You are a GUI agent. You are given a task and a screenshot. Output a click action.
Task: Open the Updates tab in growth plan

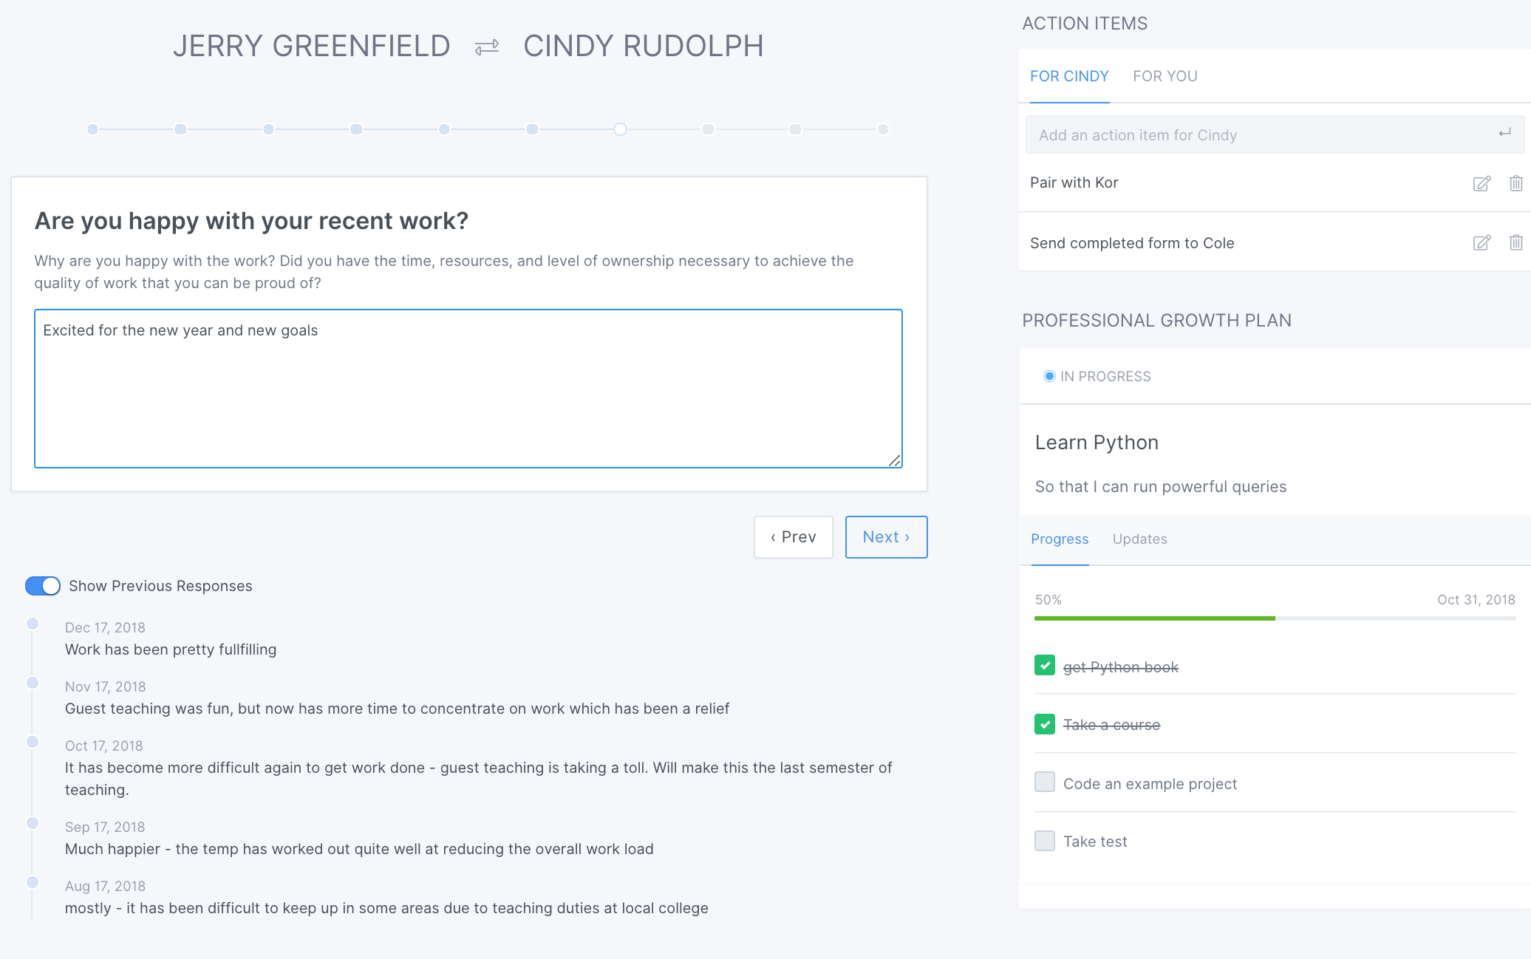(x=1139, y=539)
